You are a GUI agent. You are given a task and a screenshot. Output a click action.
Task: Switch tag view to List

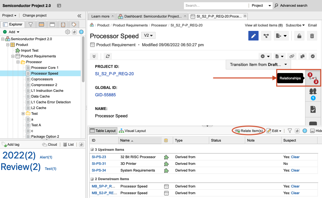(69, 144)
